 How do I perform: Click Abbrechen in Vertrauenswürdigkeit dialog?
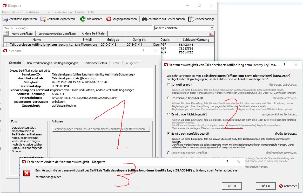click(288, 186)
